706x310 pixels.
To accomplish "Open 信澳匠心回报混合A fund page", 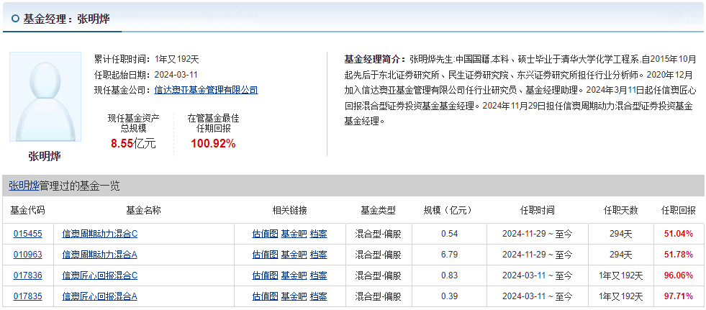I will click(x=99, y=296).
